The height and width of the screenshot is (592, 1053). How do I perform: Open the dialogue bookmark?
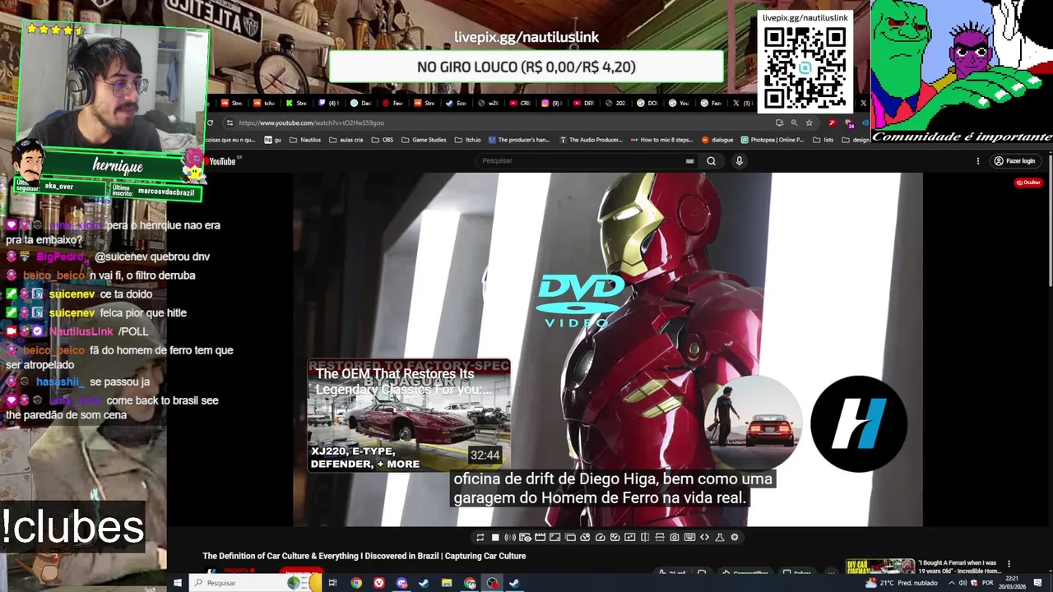717,140
